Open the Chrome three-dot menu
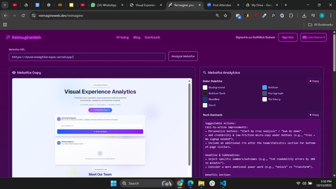This screenshot has width=336, height=189. [x=331, y=15]
